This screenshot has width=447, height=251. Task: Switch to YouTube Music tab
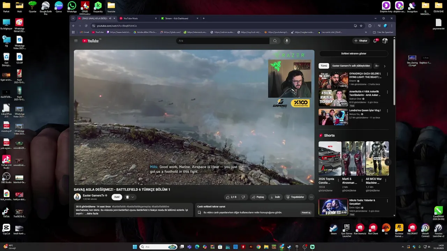tap(138, 18)
